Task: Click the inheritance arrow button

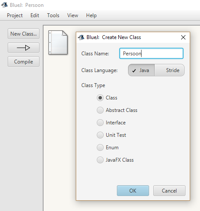Action: pos(24,48)
